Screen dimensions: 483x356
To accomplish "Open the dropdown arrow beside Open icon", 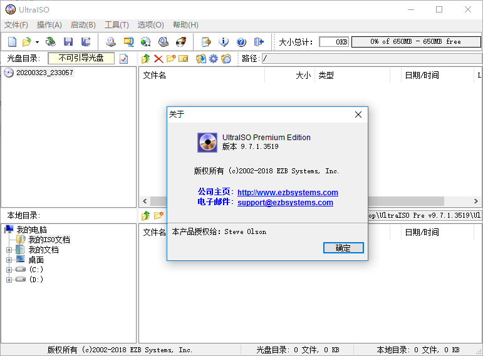I will pyautogui.click(x=37, y=42).
